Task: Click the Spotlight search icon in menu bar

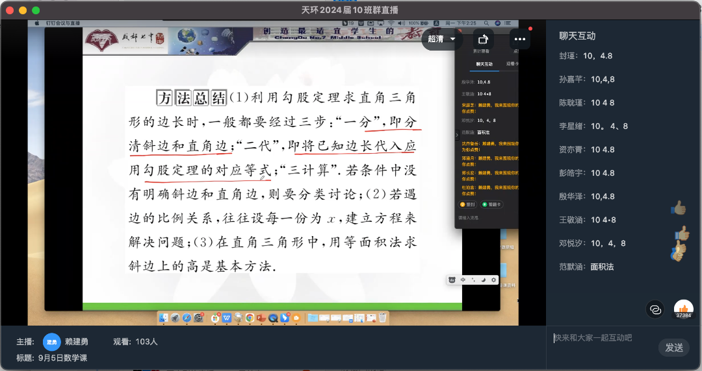Action: (486, 23)
